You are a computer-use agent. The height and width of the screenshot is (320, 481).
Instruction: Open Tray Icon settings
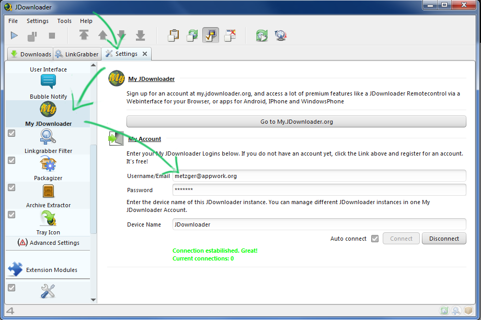point(48,222)
